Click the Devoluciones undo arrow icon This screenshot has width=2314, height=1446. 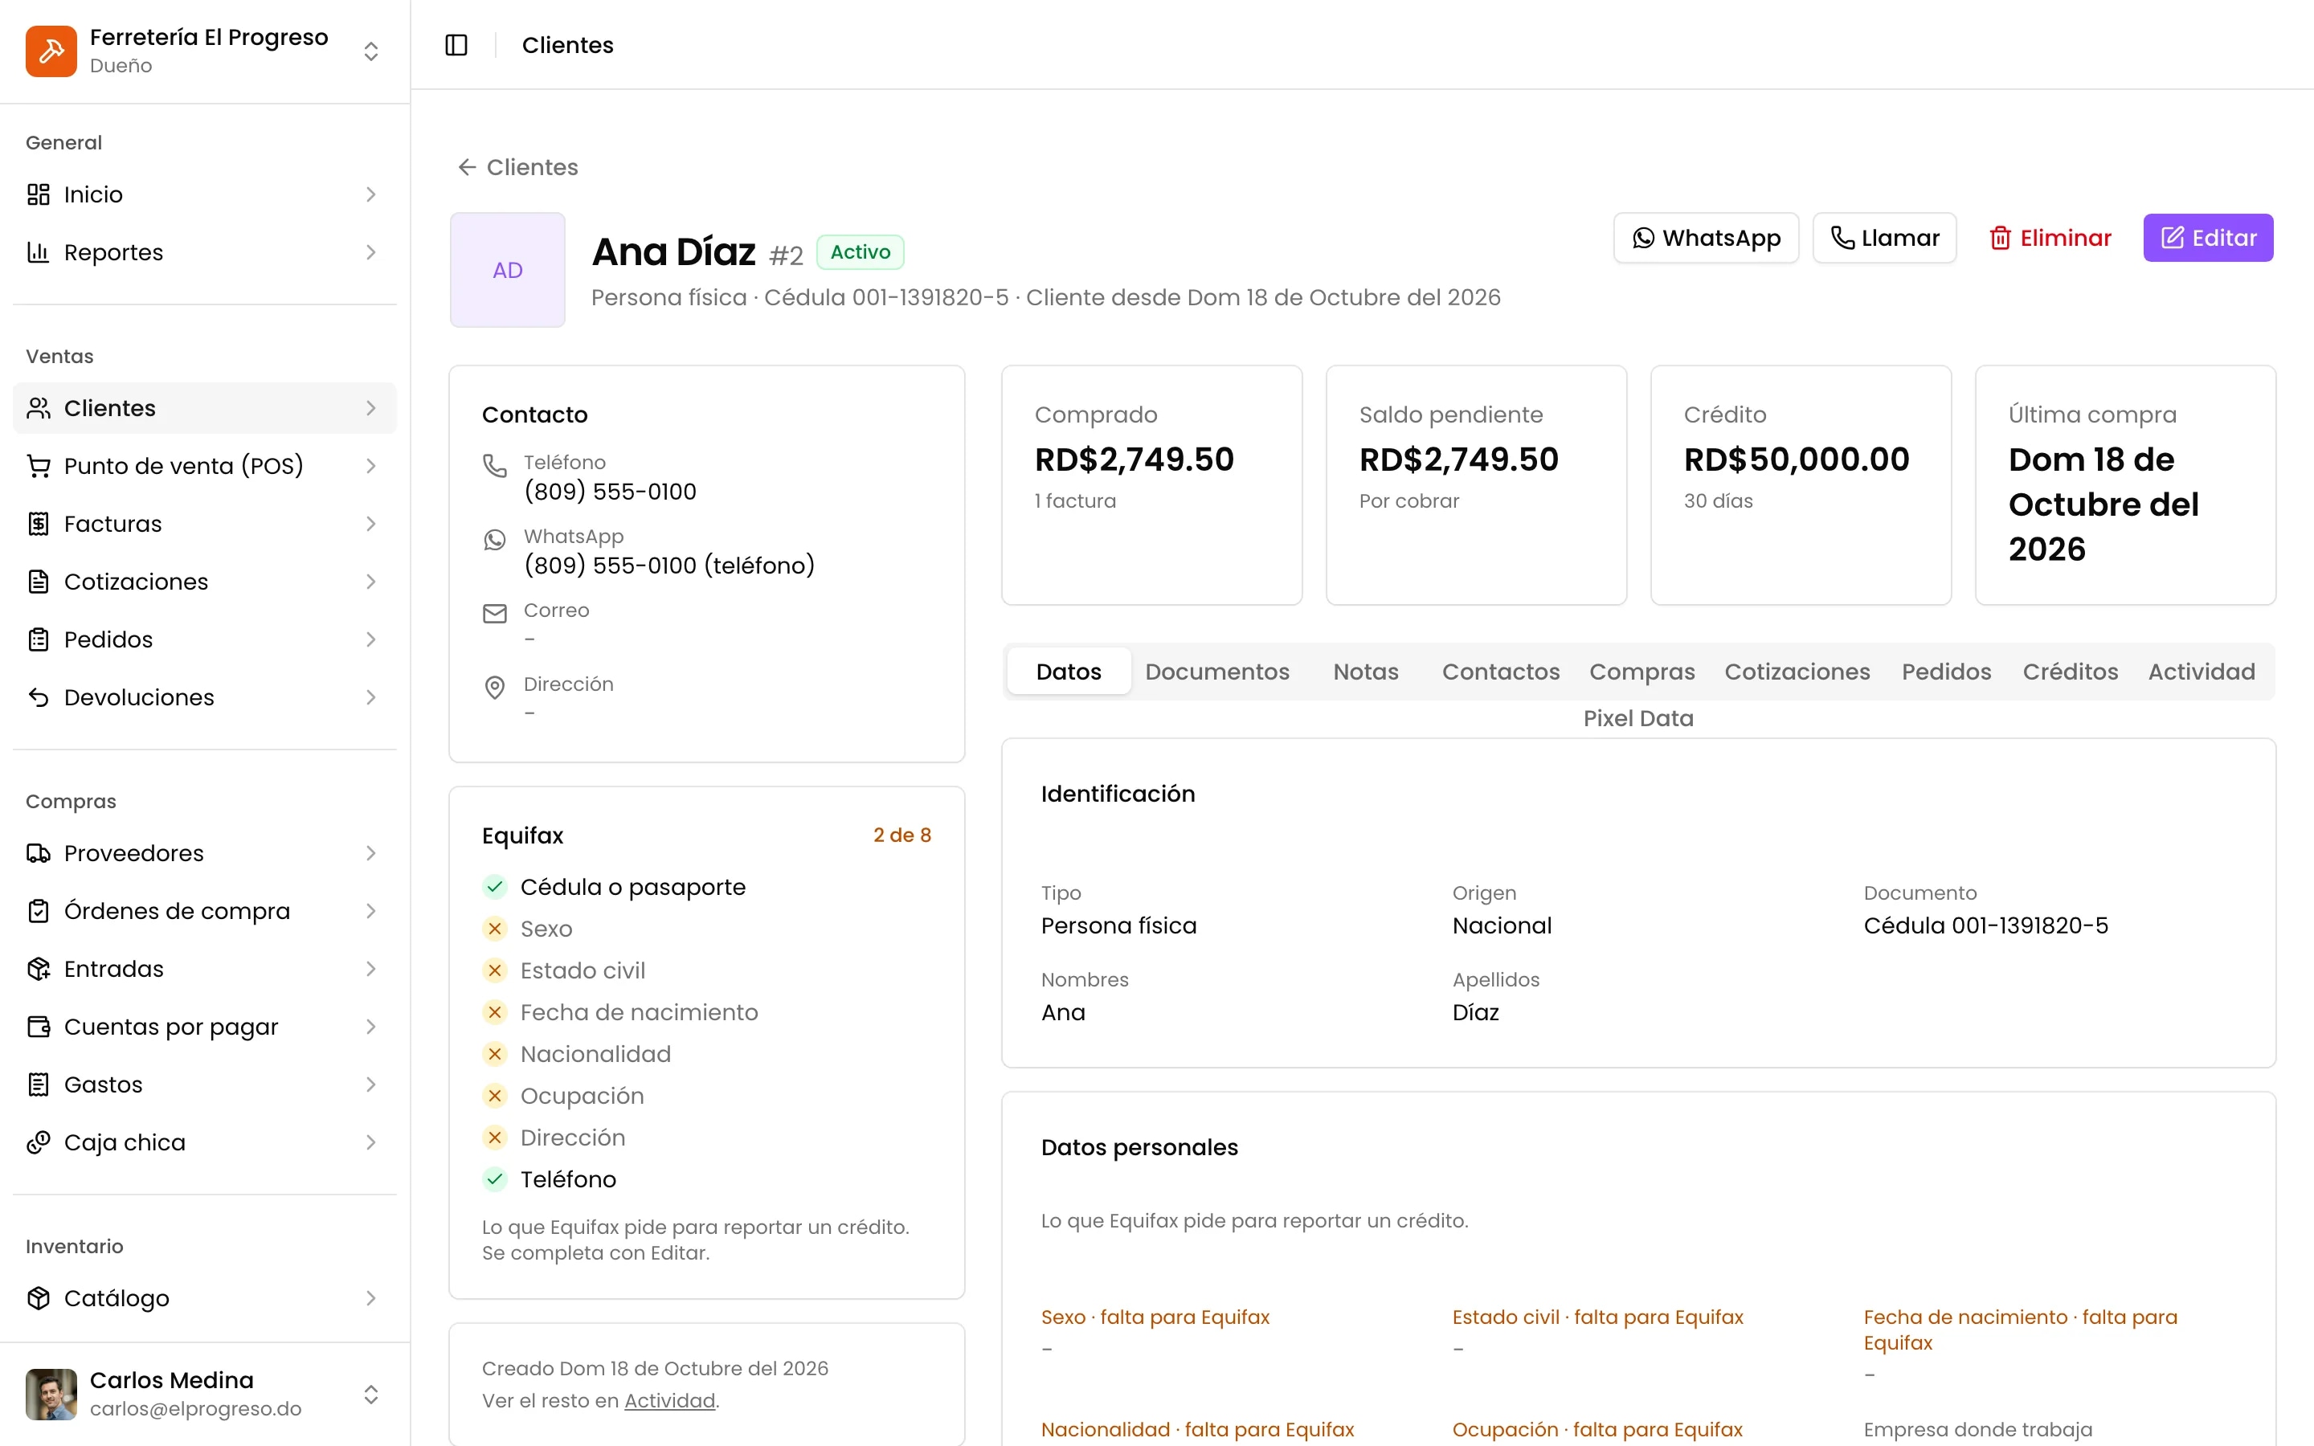[39, 697]
